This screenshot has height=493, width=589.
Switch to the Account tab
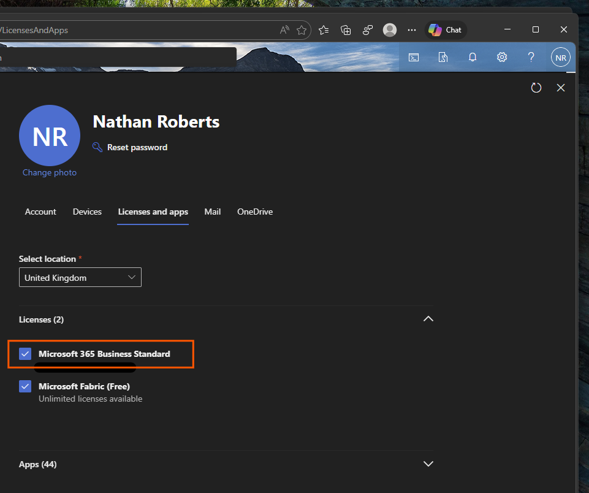pyautogui.click(x=40, y=212)
